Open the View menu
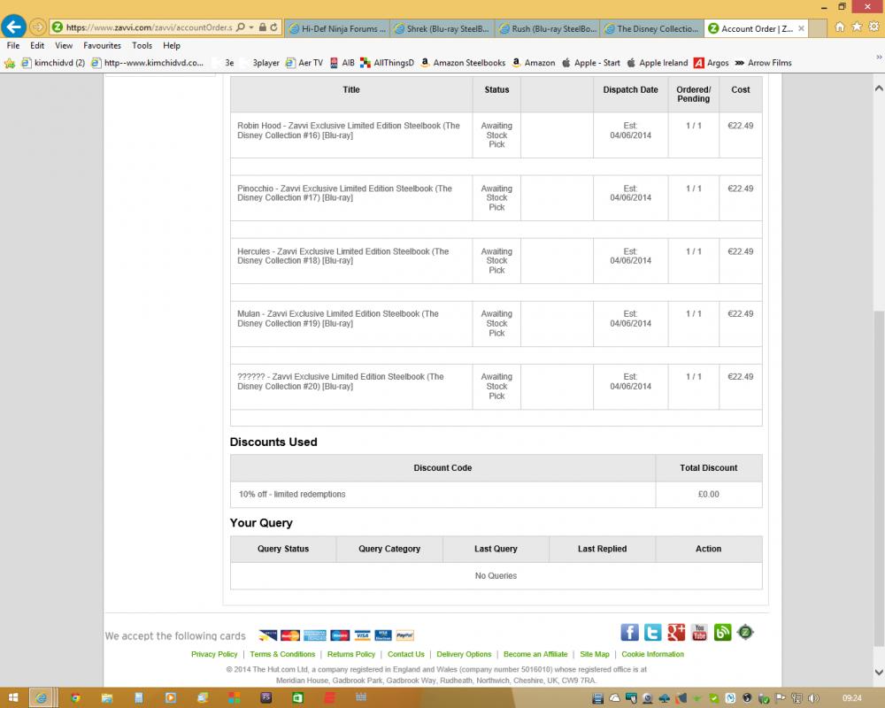Viewport: 885px width, 708px height. 64,46
